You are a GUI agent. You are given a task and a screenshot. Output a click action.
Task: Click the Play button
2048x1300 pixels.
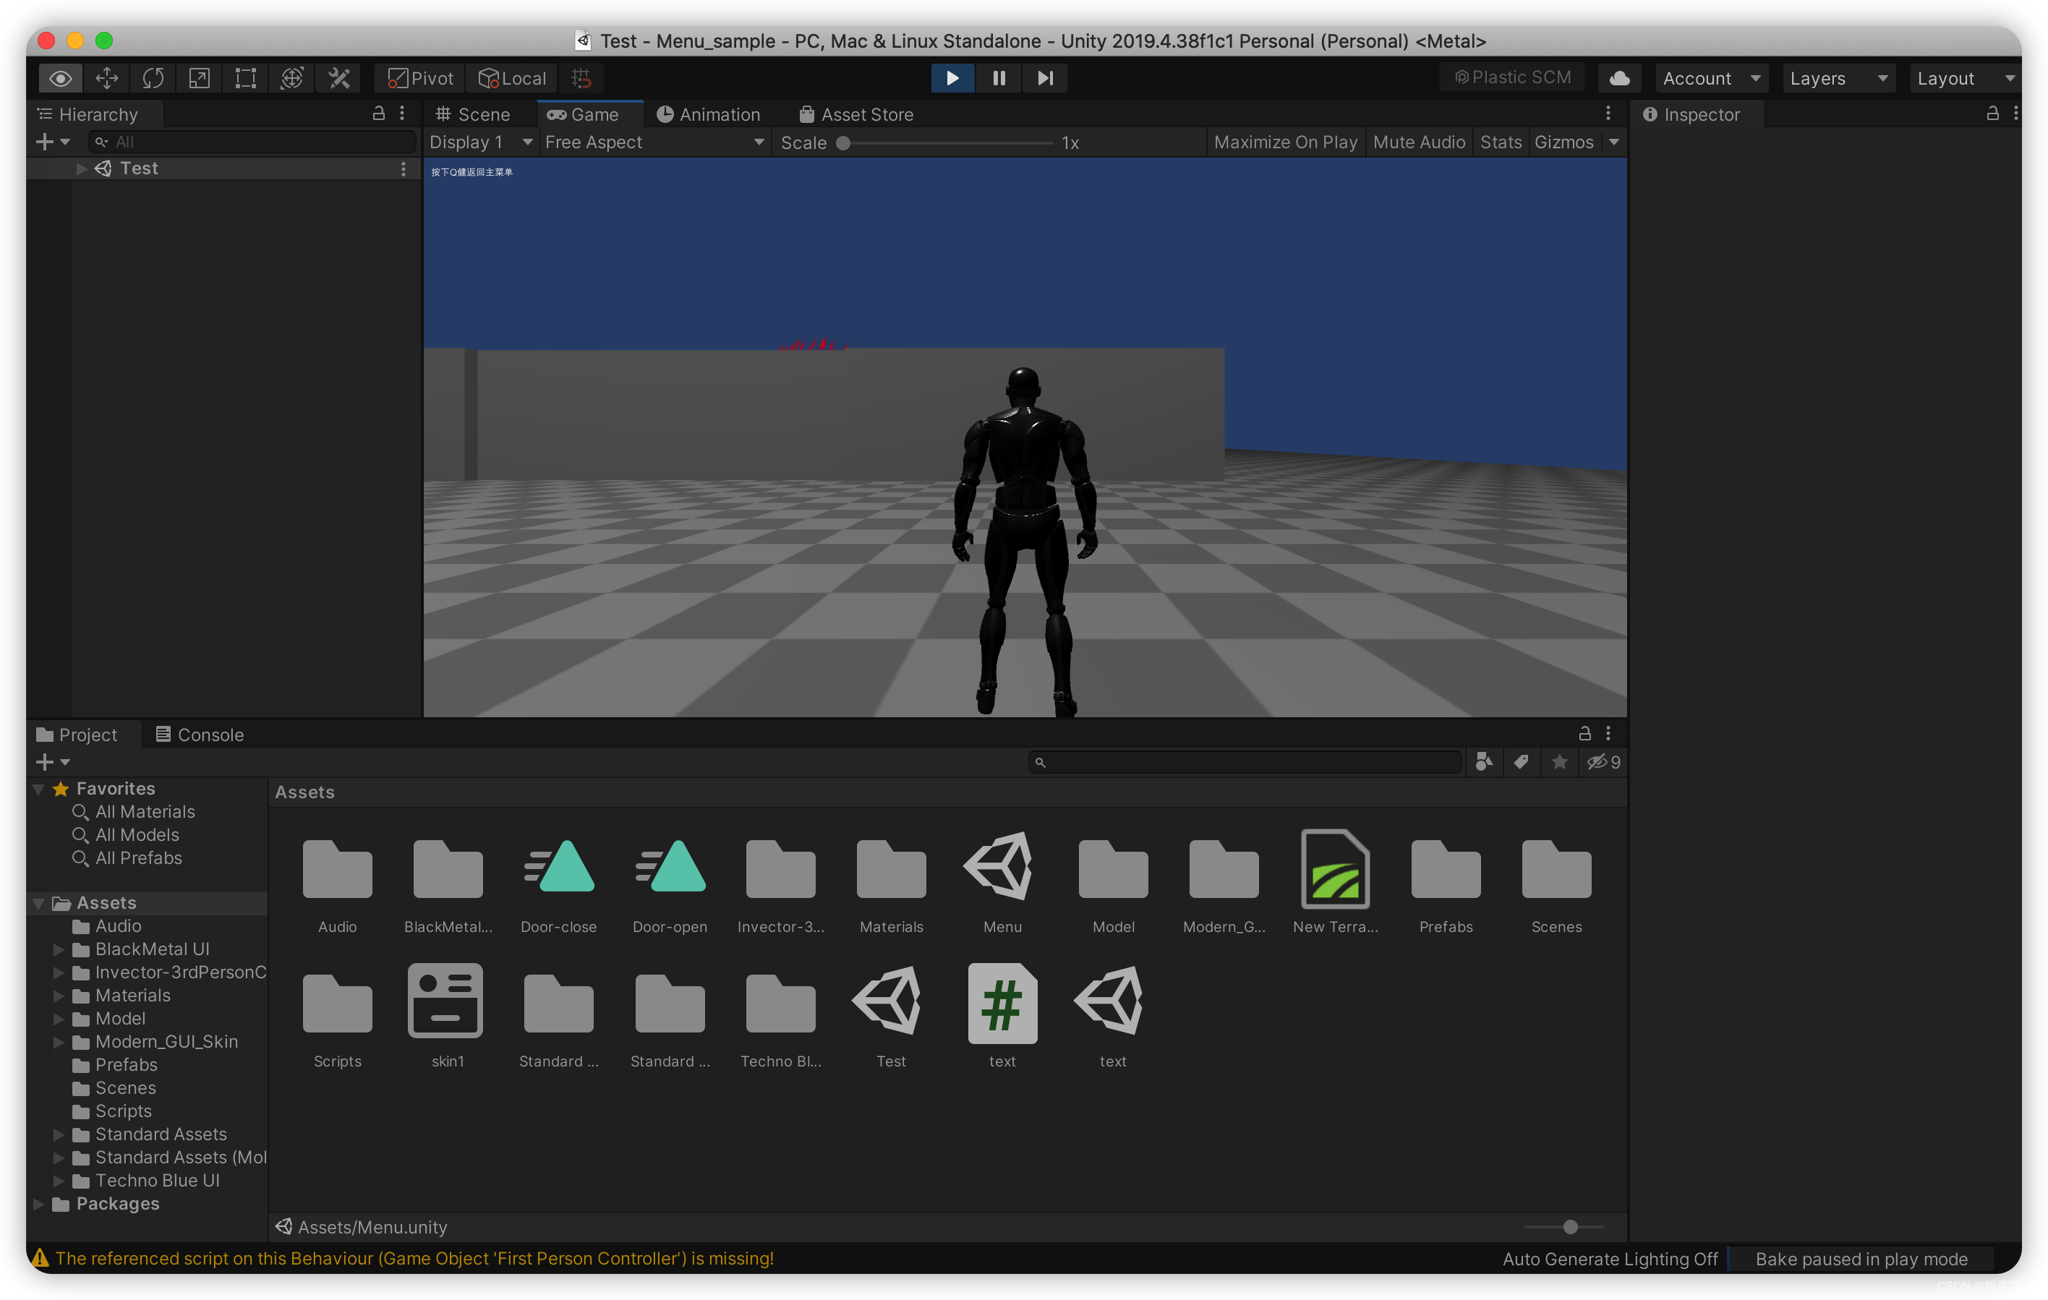952,78
